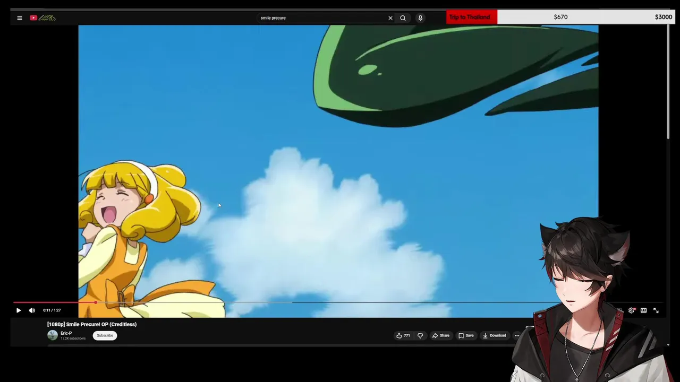Viewport: 680px width, 382px height.
Task: Click the search magnifier button
Action: pyautogui.click(x=403, y=18)
